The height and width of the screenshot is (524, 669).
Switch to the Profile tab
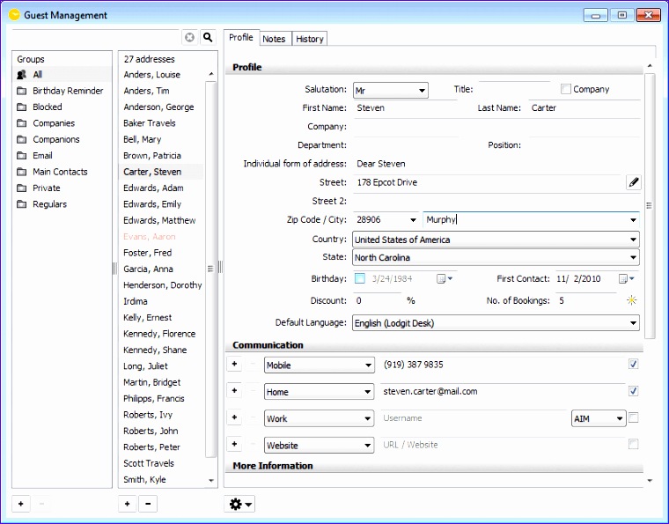(x=241, y=38)
